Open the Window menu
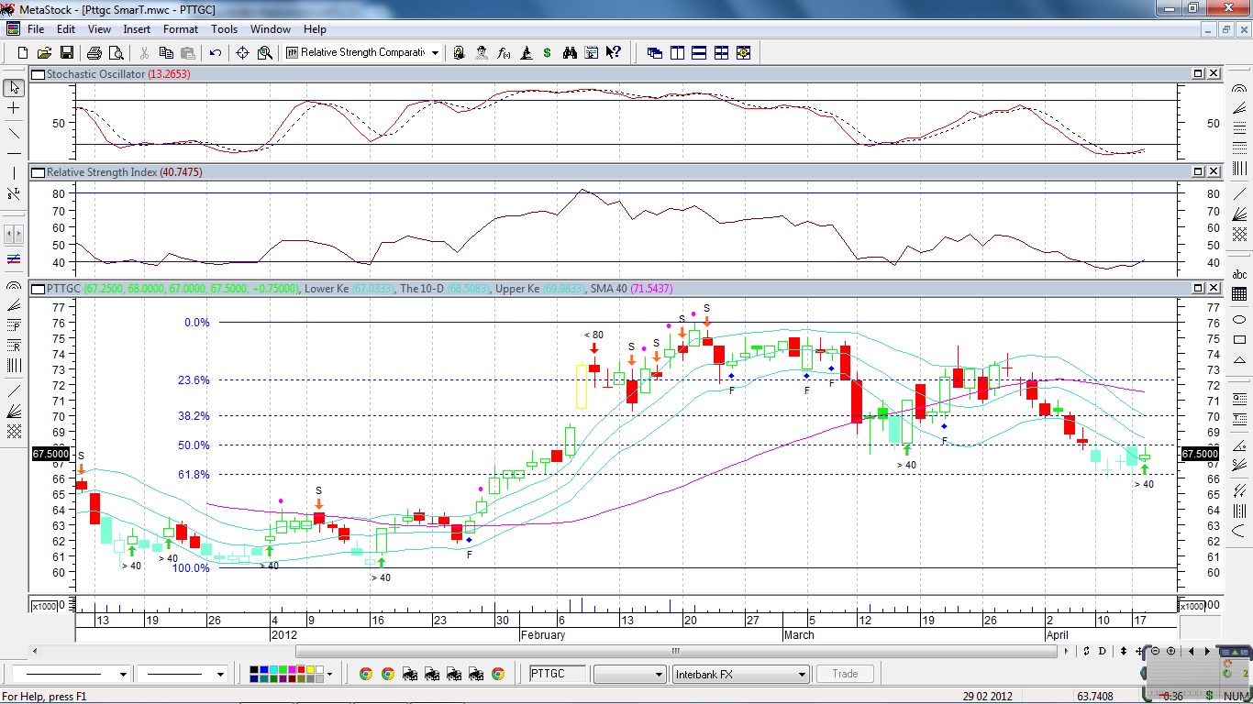1253x704 pixels. coord(271,29)
